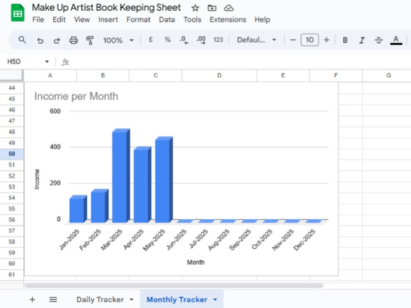Screen dimensions: 411x308
Task: Click the horizontal scrollbar
Action: [174, 285]
